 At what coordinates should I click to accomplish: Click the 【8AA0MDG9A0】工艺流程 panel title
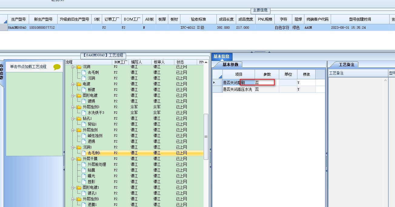103,55
